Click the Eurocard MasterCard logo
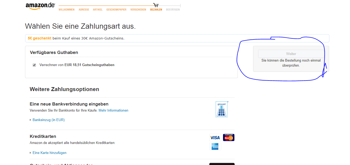The width and height of the screenshot is (350, 165). pyautogui.click(x=229, y=137)
